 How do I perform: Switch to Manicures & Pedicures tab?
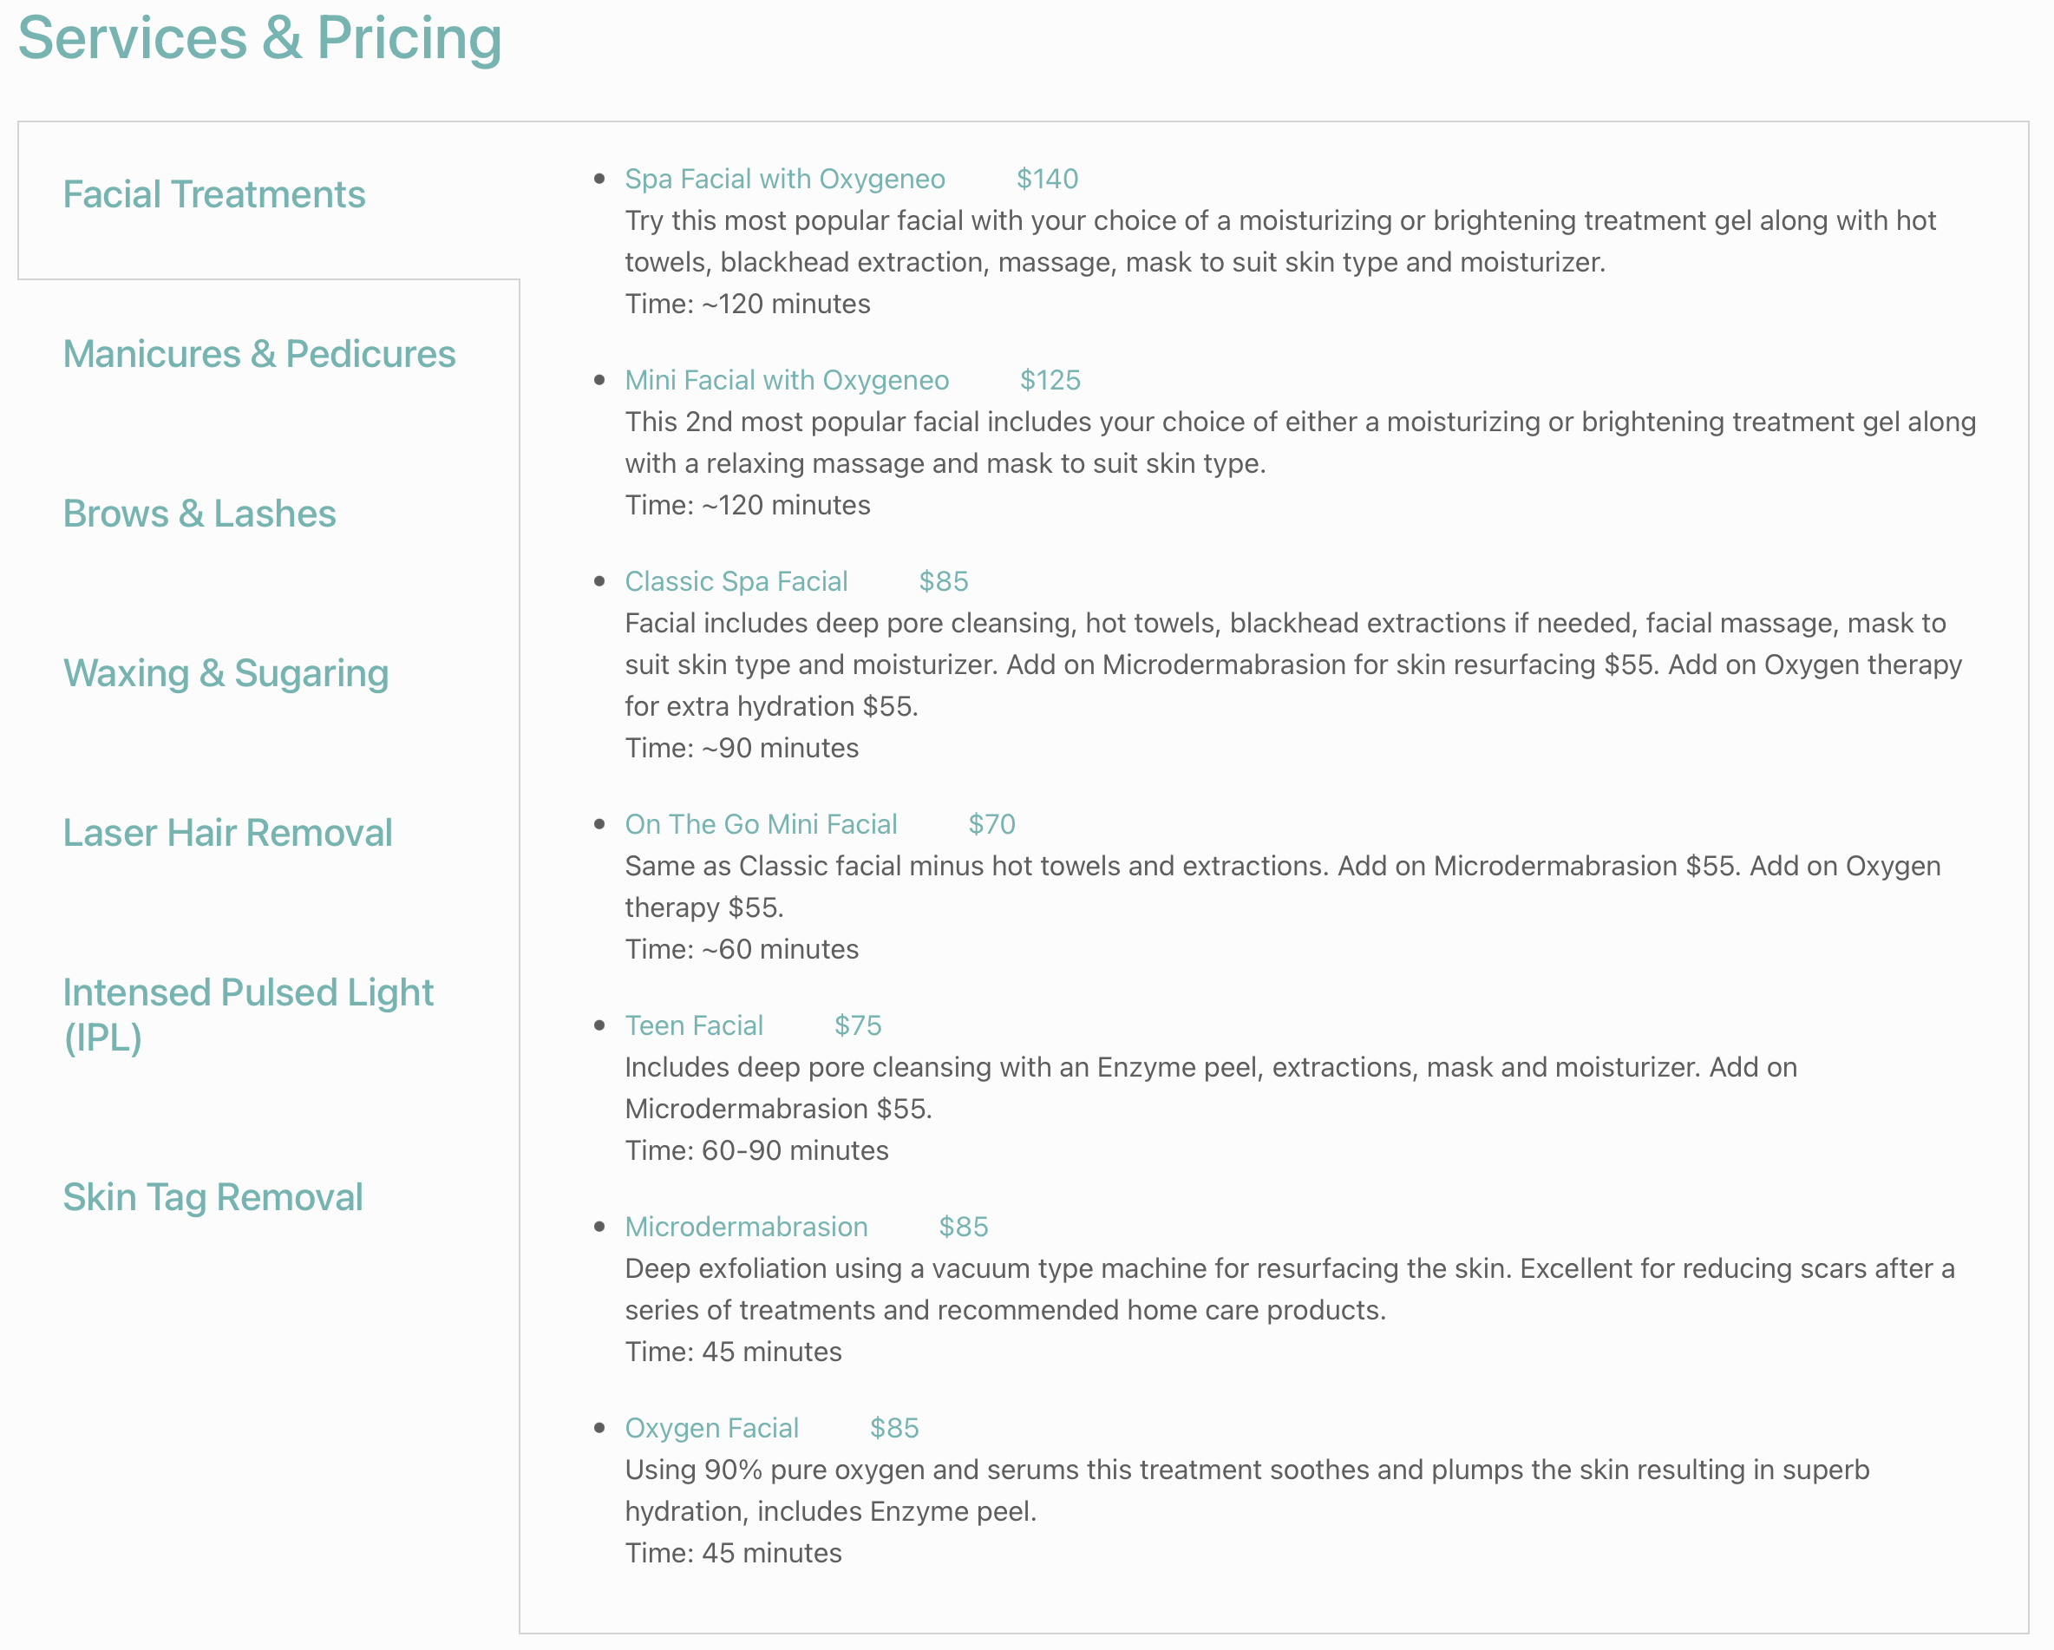259,355
